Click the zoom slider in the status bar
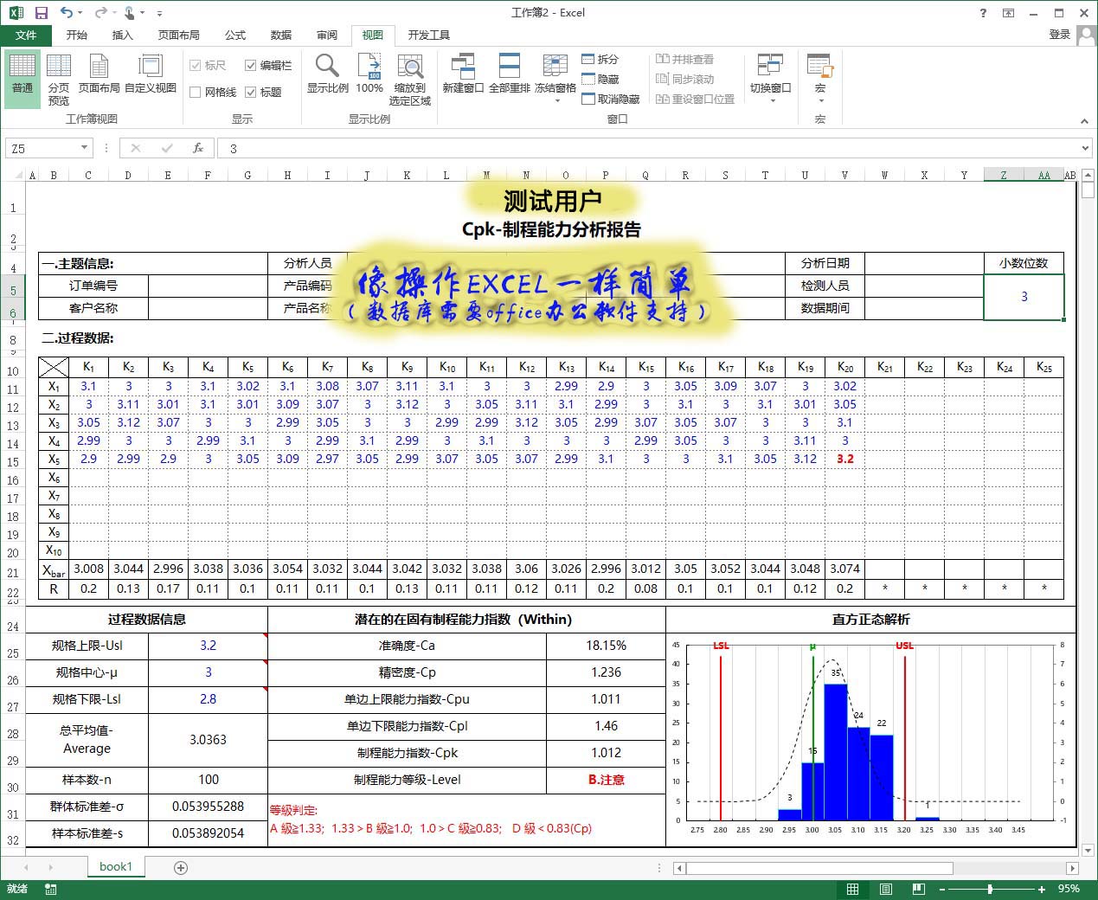The image size is (1098, 900). click(x=990, y=889)
